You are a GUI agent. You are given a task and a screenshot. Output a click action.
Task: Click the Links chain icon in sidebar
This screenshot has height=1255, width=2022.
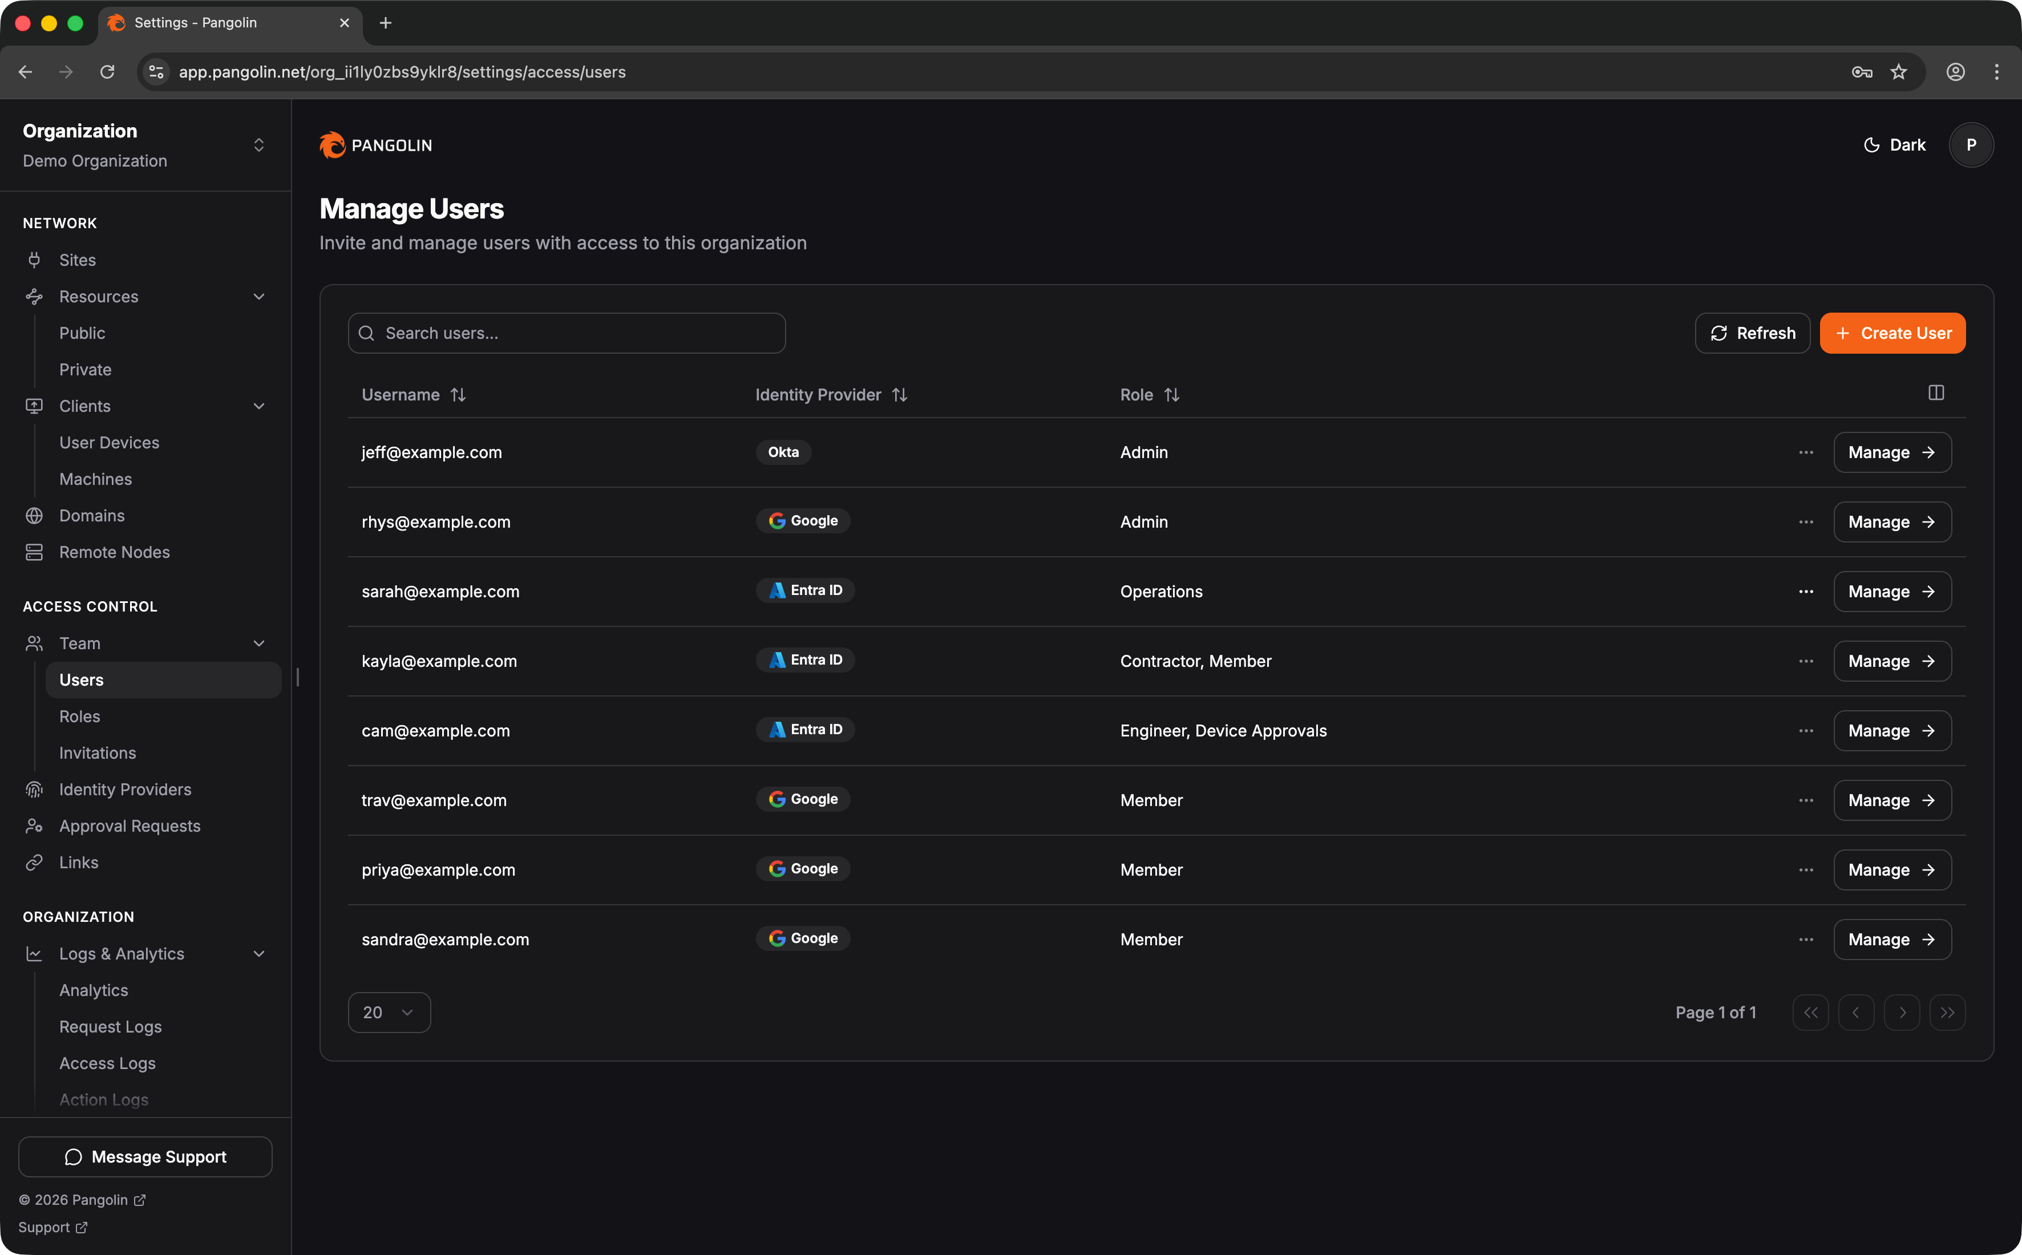34,863
